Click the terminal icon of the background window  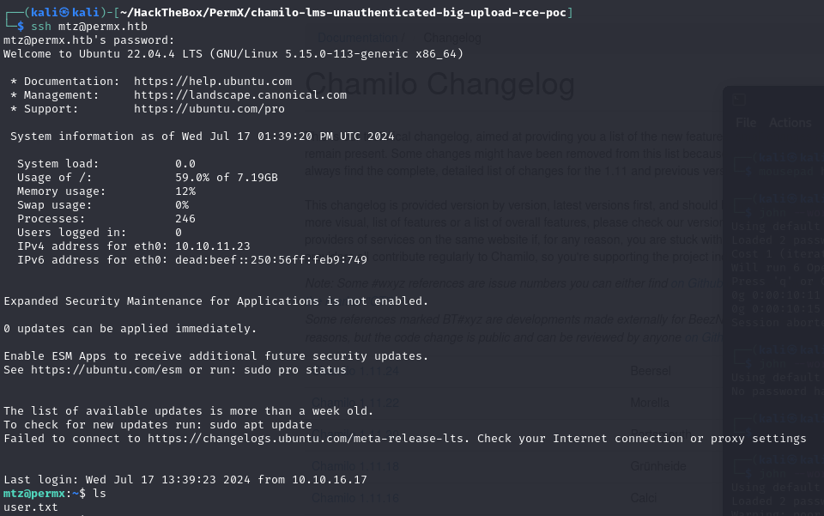pyautogui.click(x=739, y=100)
